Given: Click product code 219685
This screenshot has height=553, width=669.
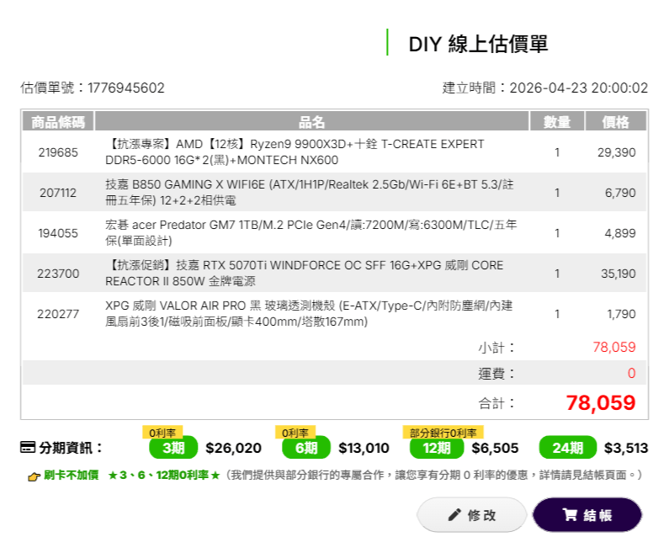Looking at the screenshot, I should coord(58,152).
